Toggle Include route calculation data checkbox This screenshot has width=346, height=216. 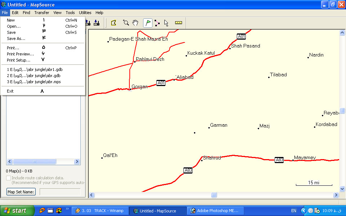9,178
